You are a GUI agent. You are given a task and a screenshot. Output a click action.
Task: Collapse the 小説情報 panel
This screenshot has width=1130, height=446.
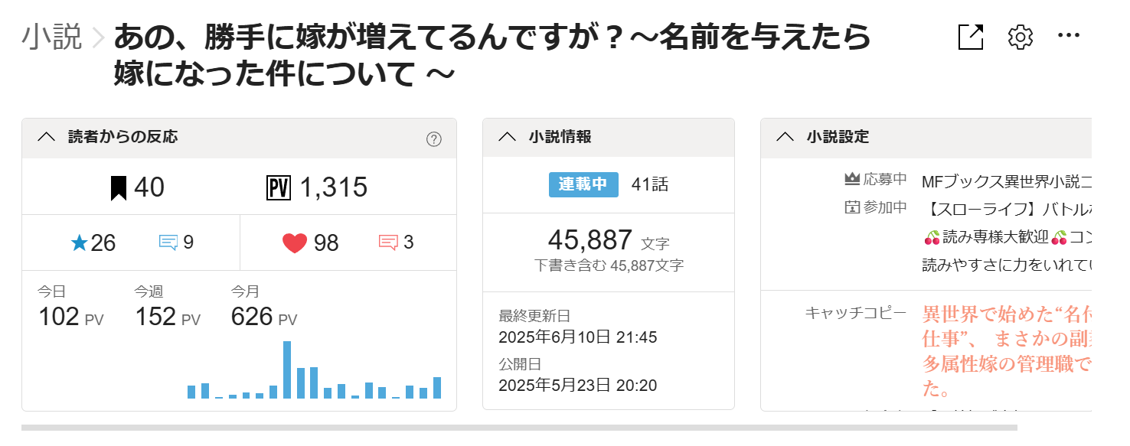tap(507, 138)
